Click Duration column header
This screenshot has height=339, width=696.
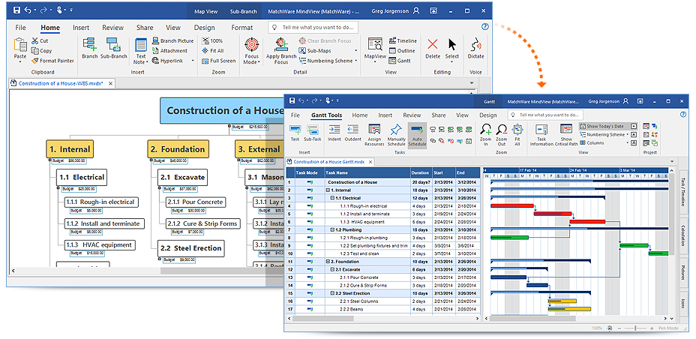(420, 172)
